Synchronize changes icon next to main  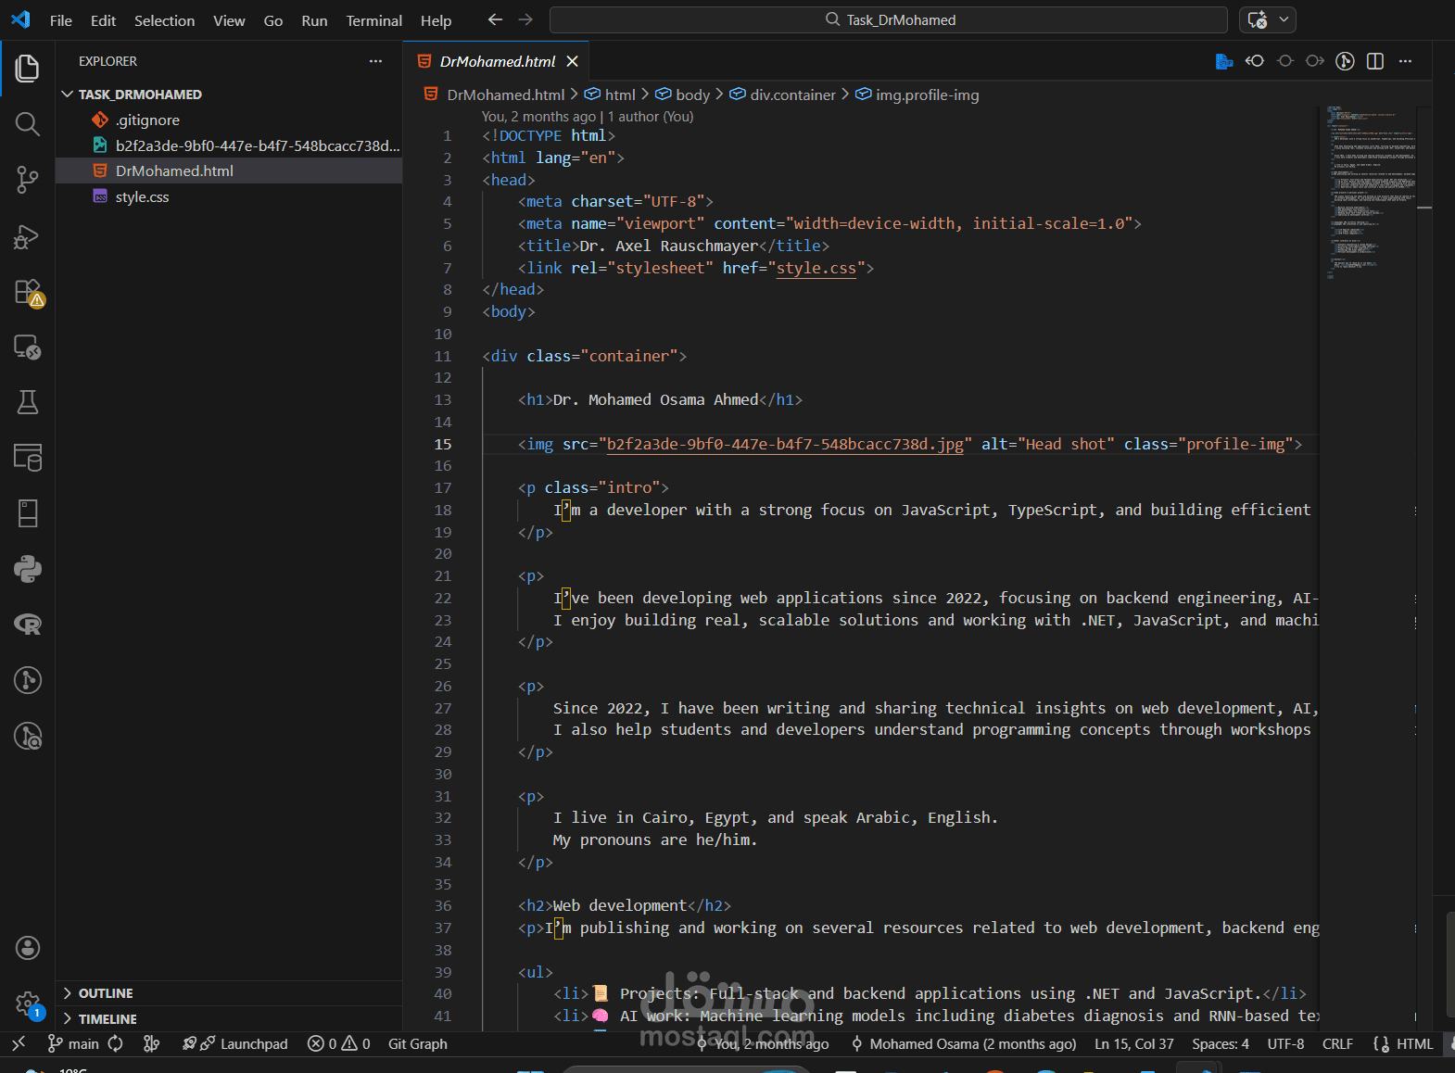(x=115, y=1043)
